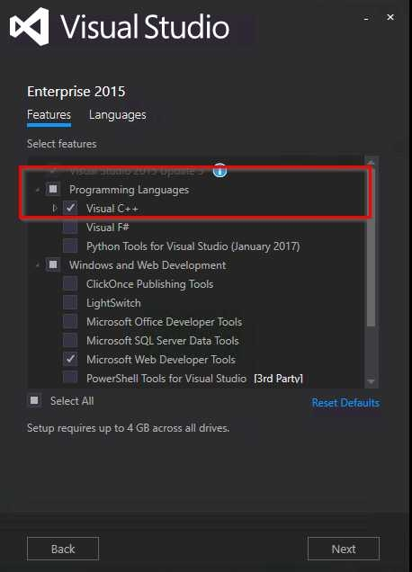Collapse the Programming Languages group
The width and height of the screenshot is (412, 572).
tap(38, 190)
